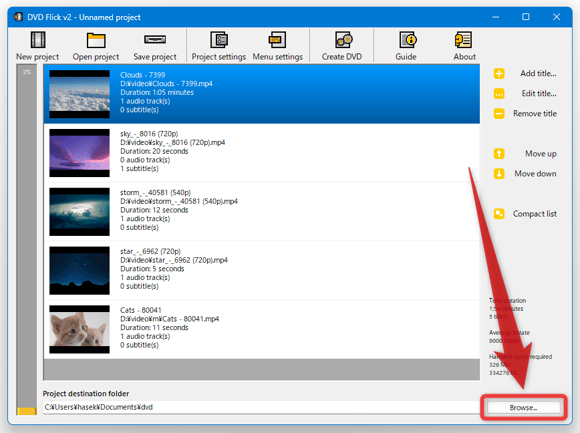Viewport: 580px width, 433px height.
Task: Click the Move up arrow icon
Action: tap(499, 154)
